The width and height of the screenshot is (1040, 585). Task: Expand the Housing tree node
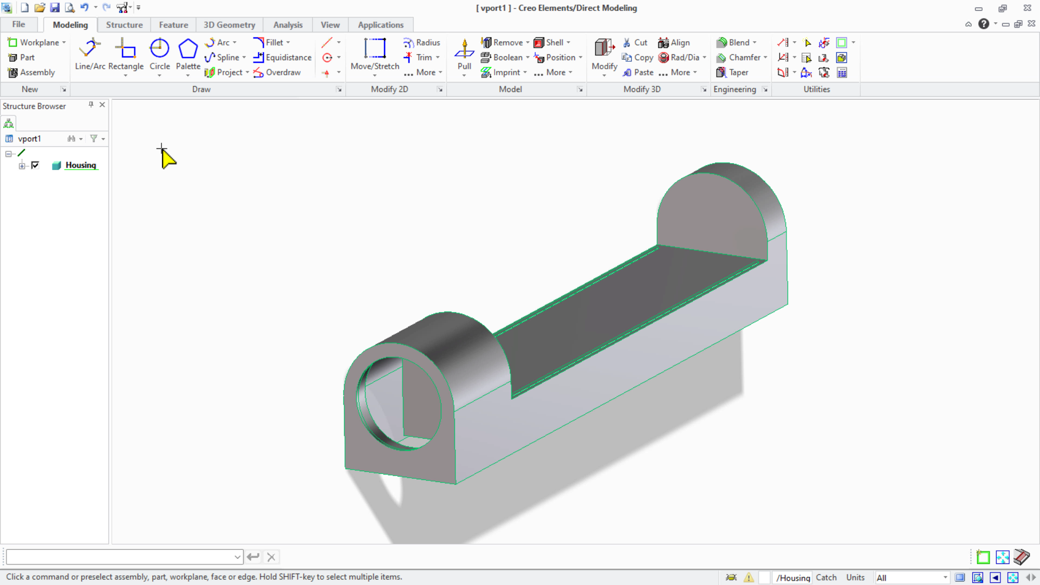click(x=22, y=166)
